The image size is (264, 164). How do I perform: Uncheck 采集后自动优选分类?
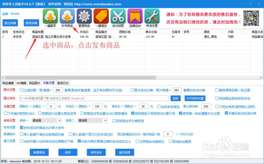coord(226,113)
